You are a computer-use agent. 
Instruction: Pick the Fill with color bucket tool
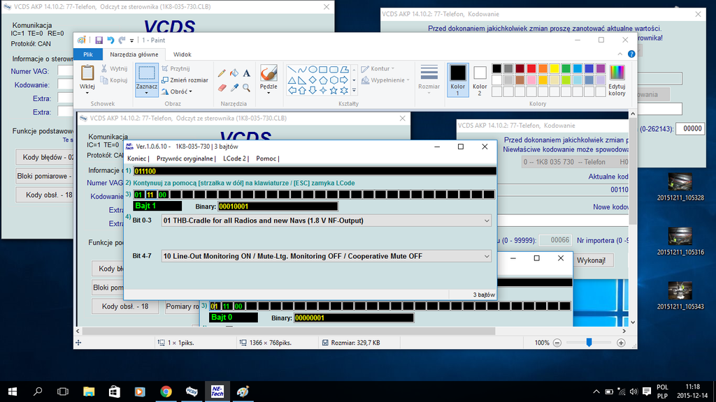click(234, 73)
